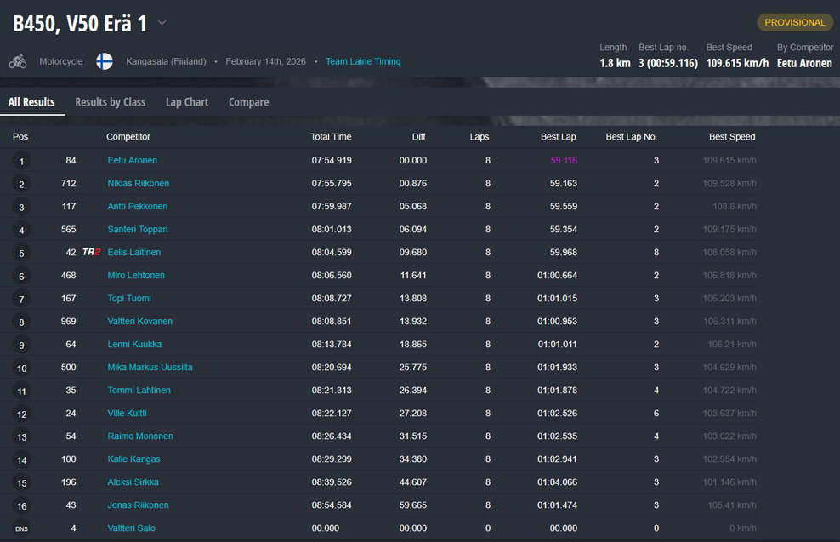840x542 pixels.
Task: Click the position 1 circle badge
Action: pyautogui.click(x=21, y=162)
